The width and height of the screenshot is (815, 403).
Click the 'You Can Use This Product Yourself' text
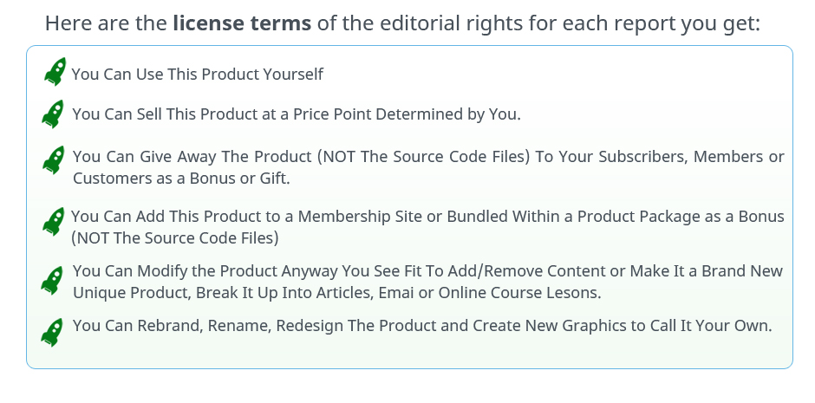pos(198,75)
